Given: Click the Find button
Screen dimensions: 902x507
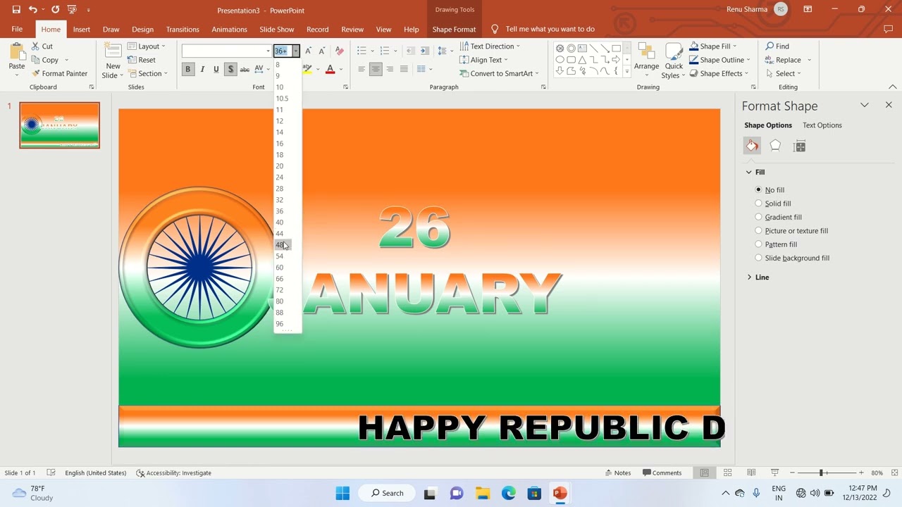Looking at the screenshot, I should [777, 46].
